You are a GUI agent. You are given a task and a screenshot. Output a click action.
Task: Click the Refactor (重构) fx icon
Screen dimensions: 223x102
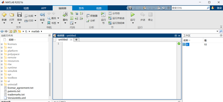pos(65,14)
